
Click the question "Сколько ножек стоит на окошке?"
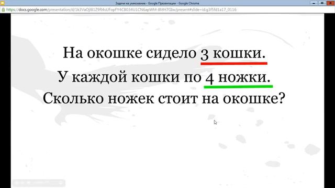click(164, 99)
